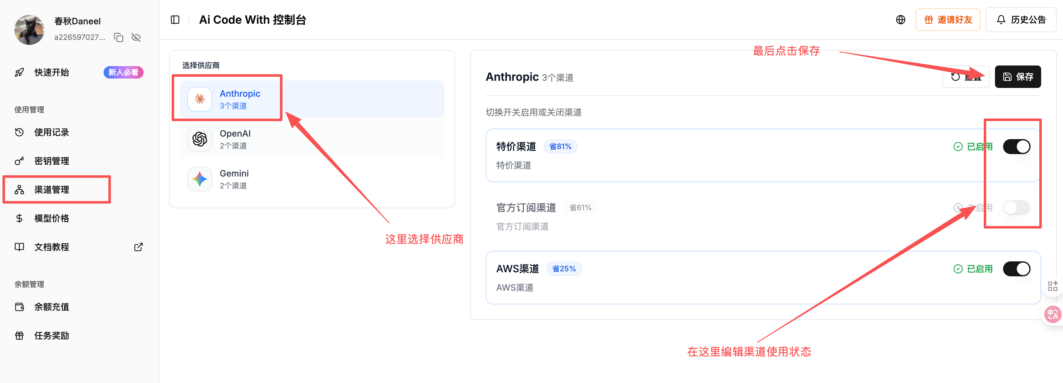This screenshot has height=383, width=1063.
Task: Click the reset button with circular arrow
Action: click(x=966, y=77)
